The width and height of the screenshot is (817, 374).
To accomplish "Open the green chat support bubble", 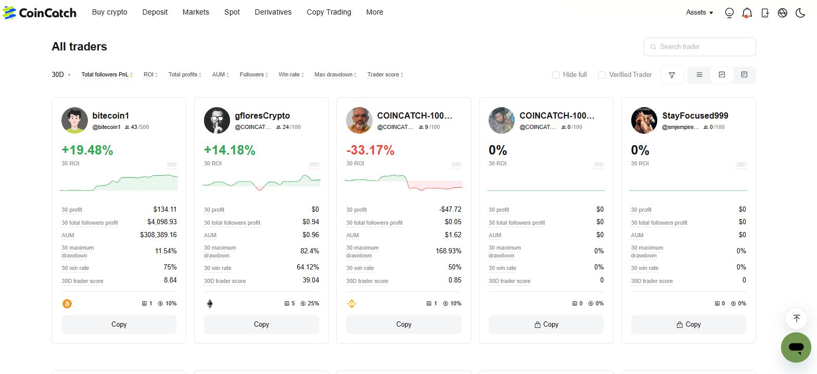I will tap(796, 347).
